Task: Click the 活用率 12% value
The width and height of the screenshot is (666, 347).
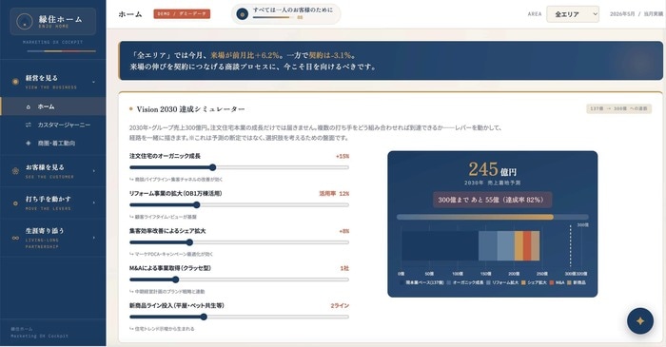Action: [334, 193]
